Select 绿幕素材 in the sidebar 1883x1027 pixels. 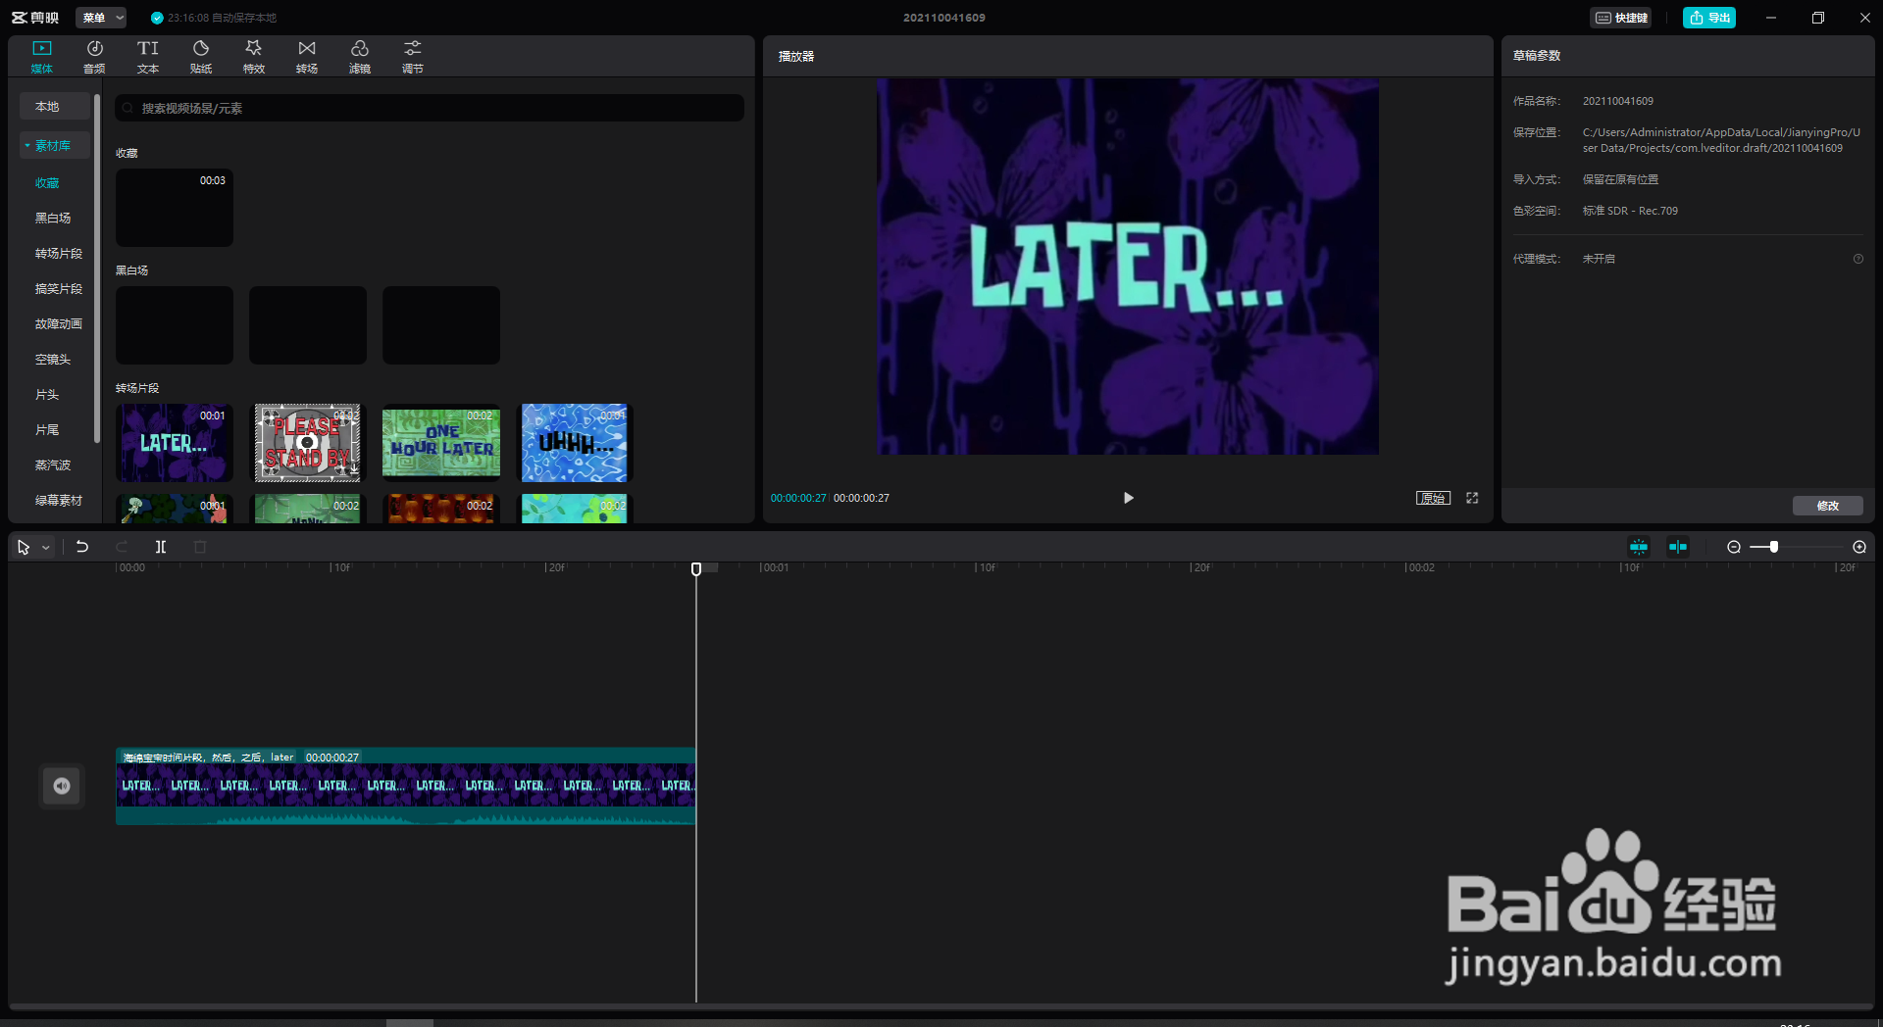point(59,501)
